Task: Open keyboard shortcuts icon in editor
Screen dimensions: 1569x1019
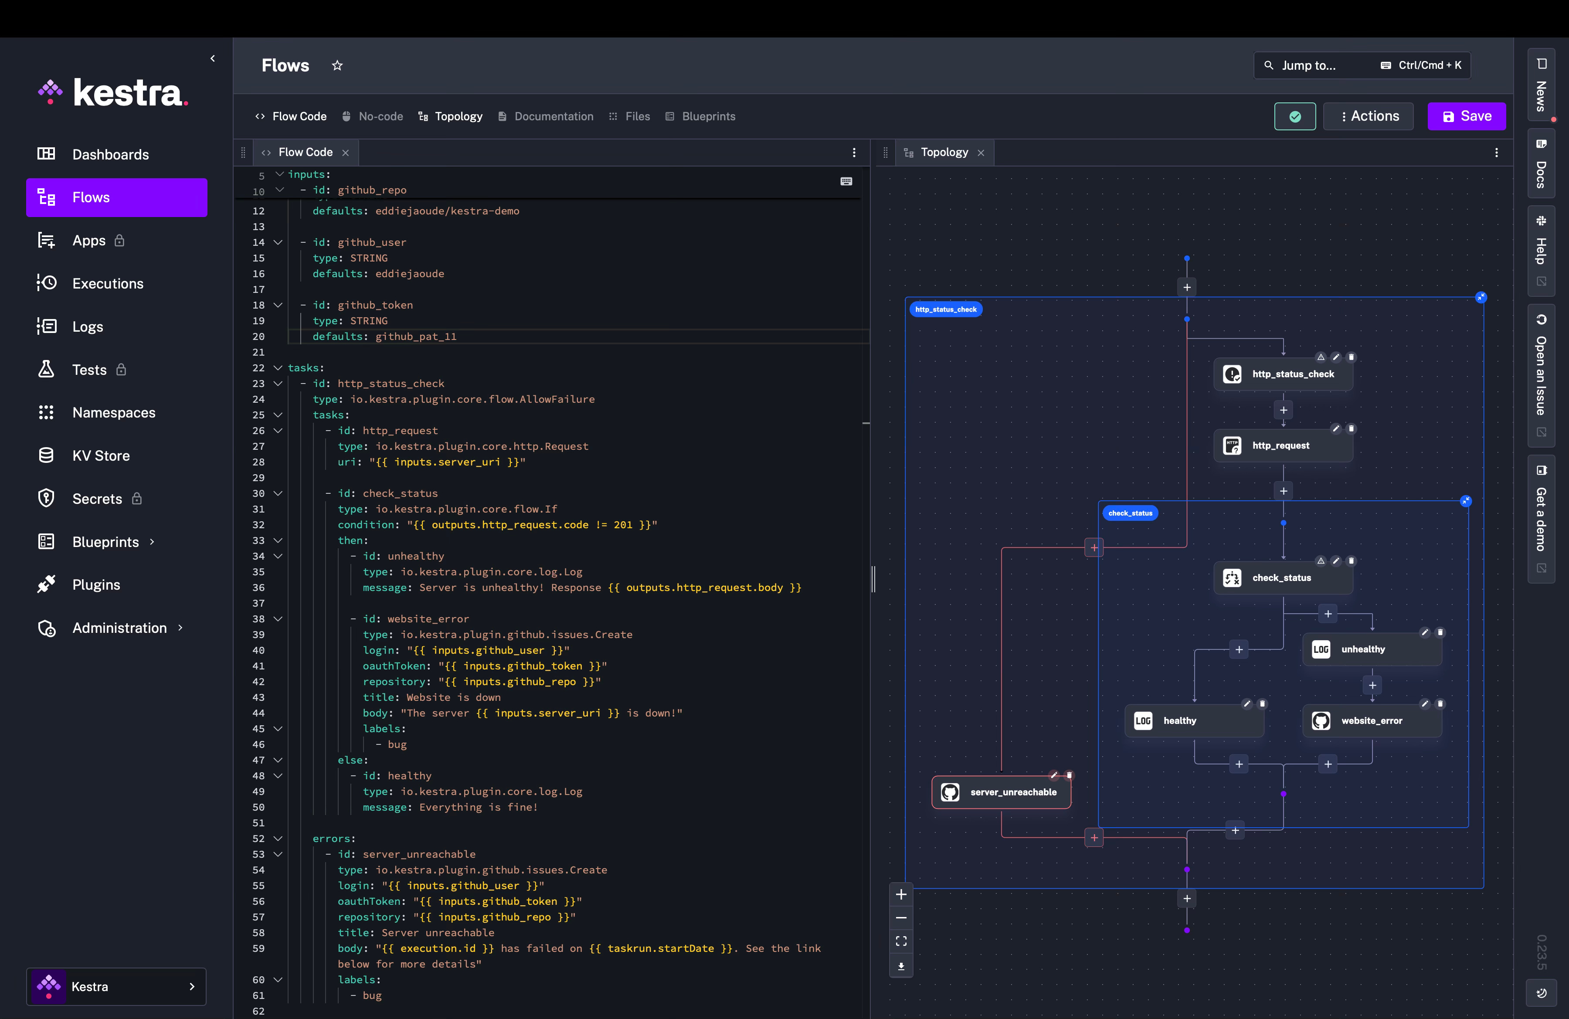Action: click(846, 181)
